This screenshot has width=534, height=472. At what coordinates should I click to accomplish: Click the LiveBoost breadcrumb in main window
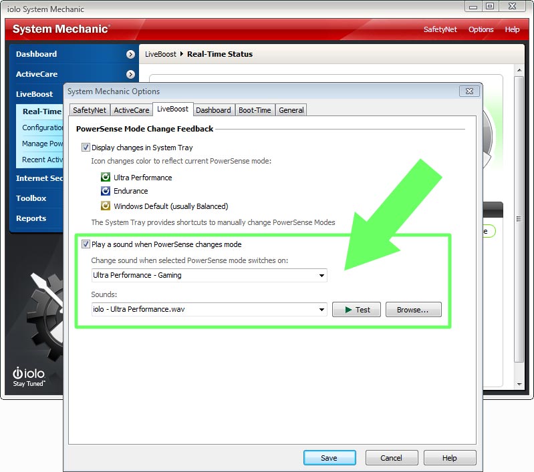(x=160, y=54)
